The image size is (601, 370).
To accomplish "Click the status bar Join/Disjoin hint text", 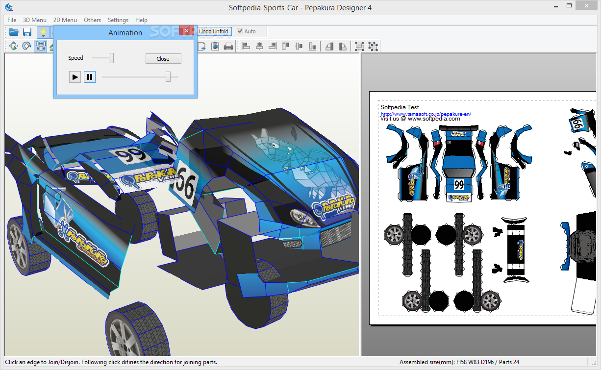I will click(x=111, y=362).
